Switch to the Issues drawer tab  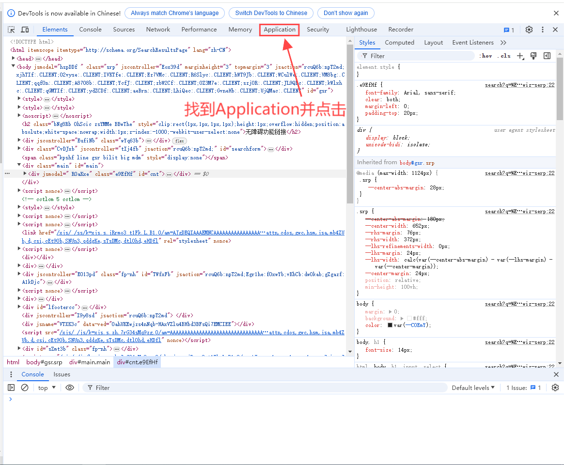tap(62, 374)
